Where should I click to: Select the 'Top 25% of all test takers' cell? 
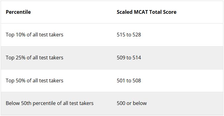tap(35, 58)
